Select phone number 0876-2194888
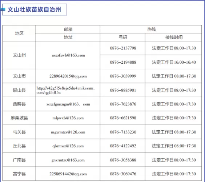The image size is (205, 182). point(123,62)
